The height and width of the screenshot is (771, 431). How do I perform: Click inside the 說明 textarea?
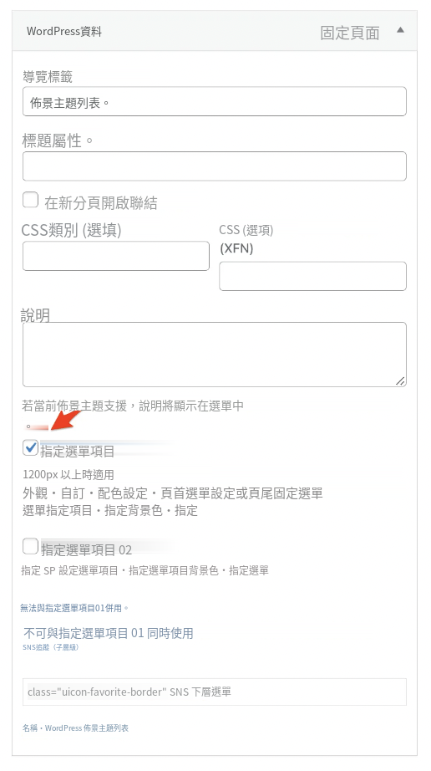(x=215, y=355)
